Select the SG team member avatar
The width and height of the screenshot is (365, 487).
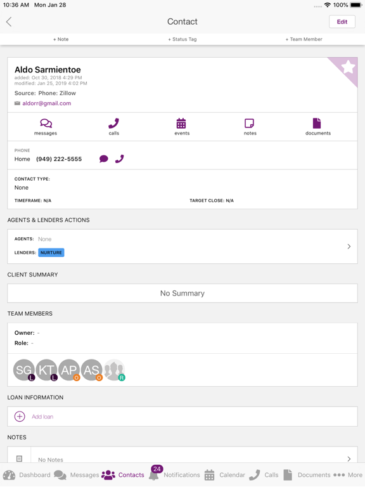24,370
